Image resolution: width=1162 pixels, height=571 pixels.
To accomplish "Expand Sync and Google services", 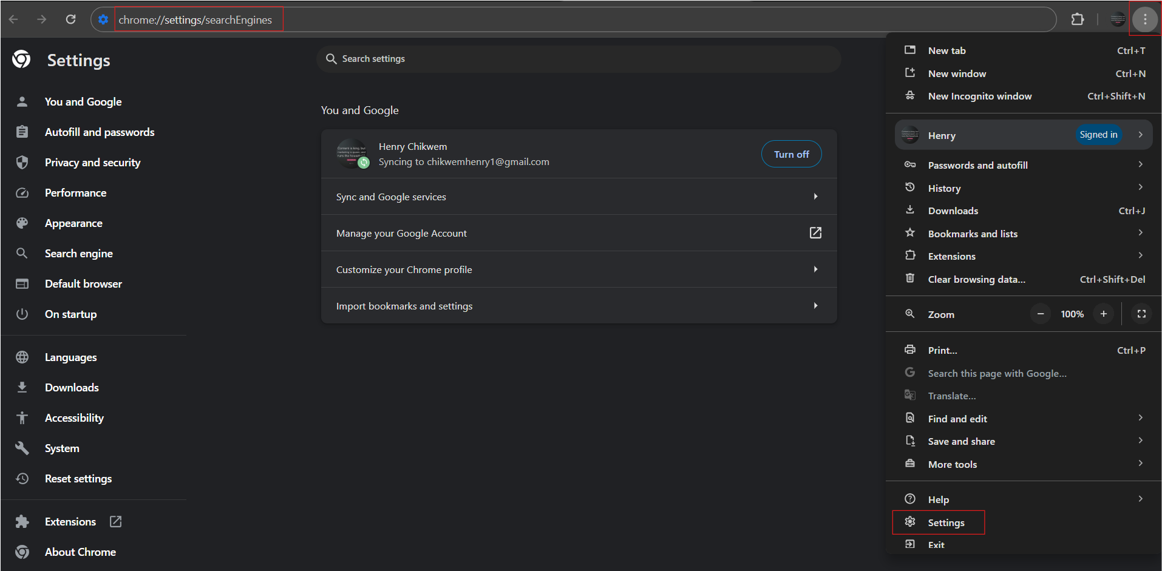I will (579, 197).
